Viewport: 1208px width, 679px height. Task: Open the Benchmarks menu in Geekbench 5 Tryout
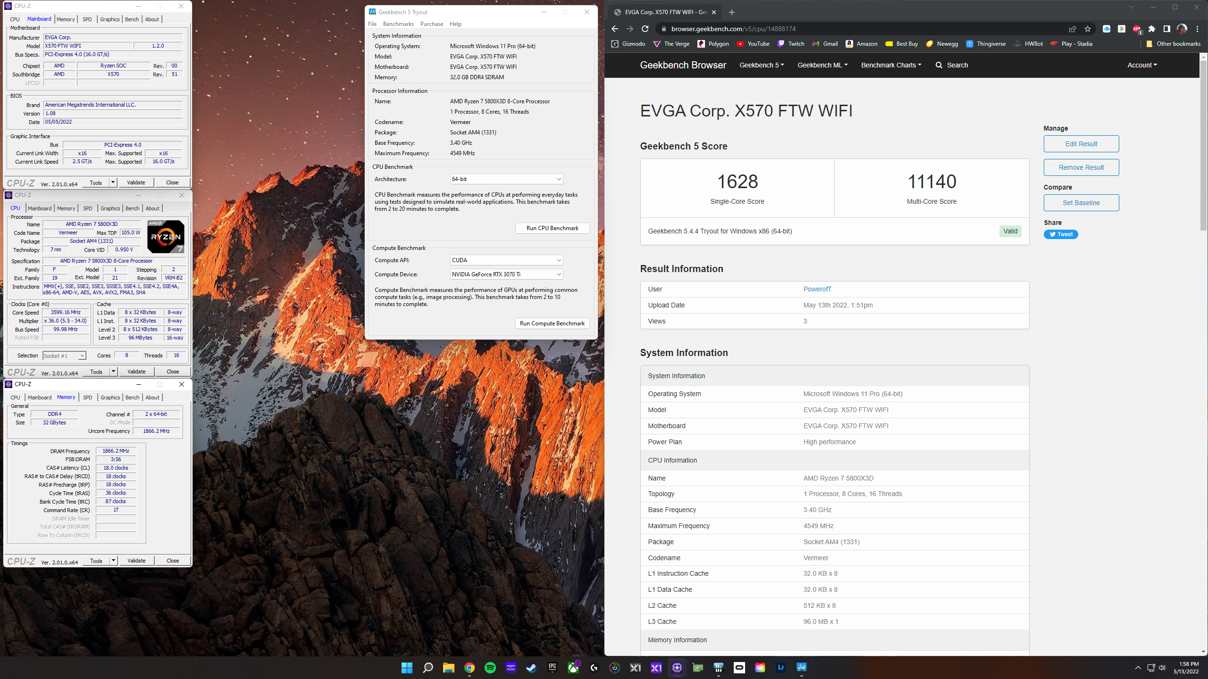398,24
